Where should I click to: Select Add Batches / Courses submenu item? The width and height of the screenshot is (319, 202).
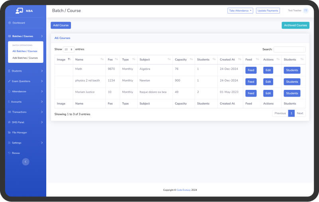25,58
